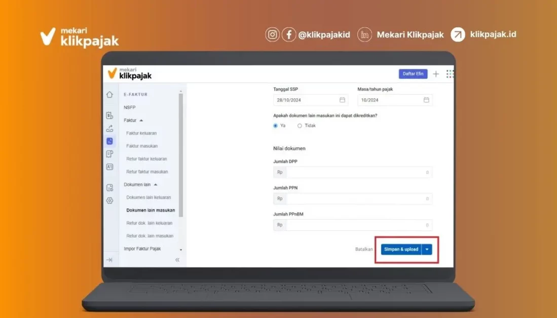
Task: Open Retur faktur keluaran menu item
Action: (x=146, y=158)
